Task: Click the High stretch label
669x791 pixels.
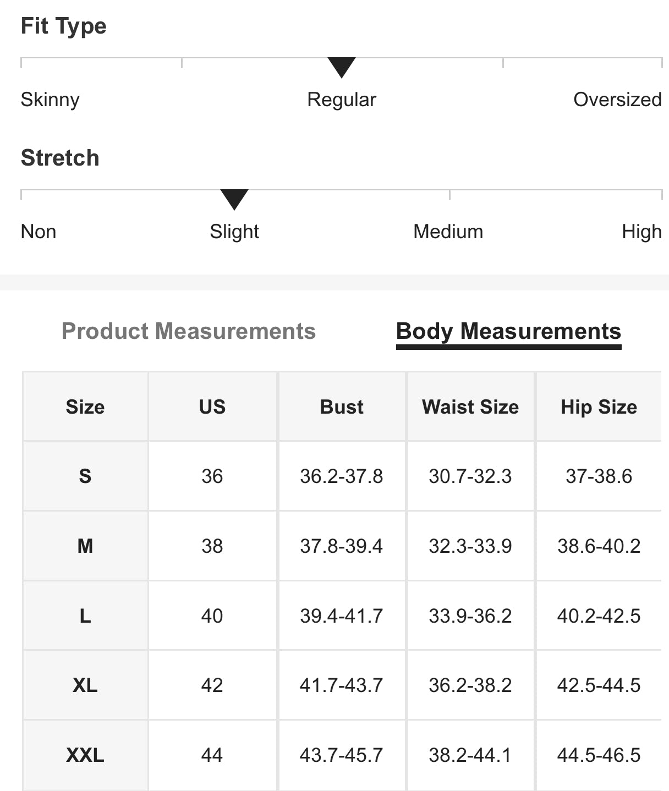Action: pyautogui.click(x=641, y=232)
